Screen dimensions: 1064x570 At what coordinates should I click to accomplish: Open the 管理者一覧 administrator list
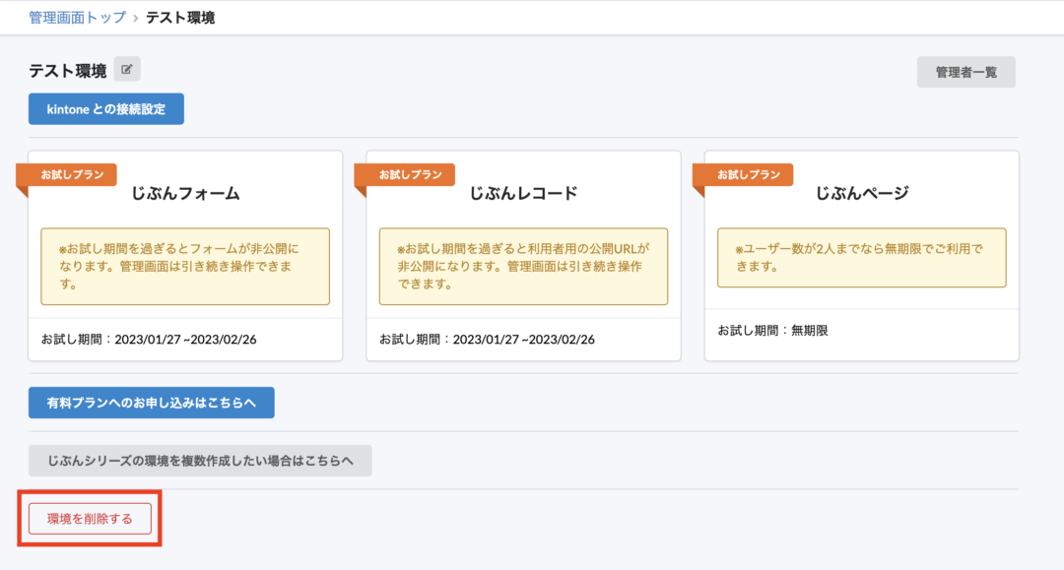pyautogui.click(x=965, y=72)
